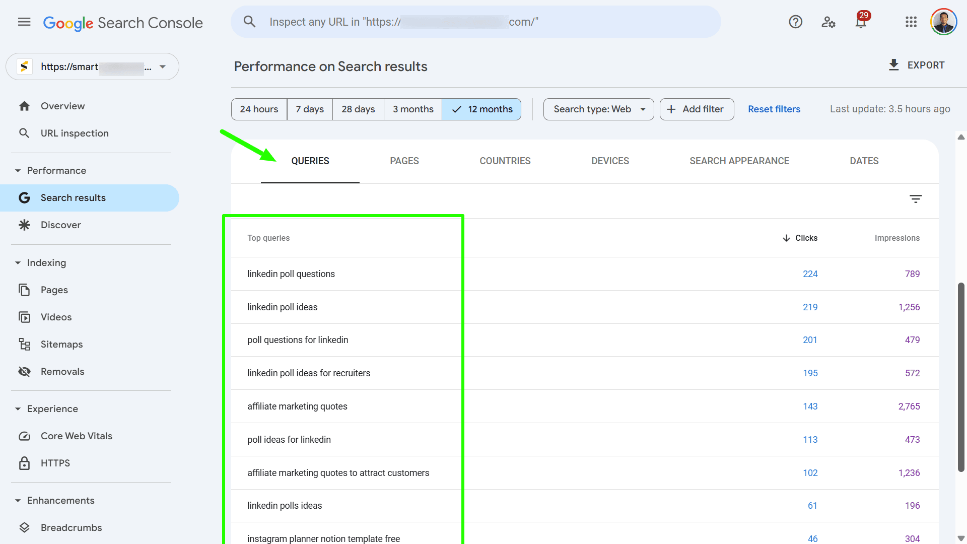Open the property selector dropdown arrow
The height and width of the screenshot is (544, 967).
(x=163, y=66)
